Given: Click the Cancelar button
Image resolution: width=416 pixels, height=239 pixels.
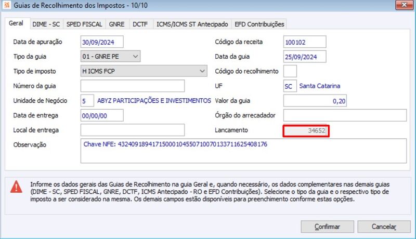Looking at the screenshot, I should coord(384,227).
